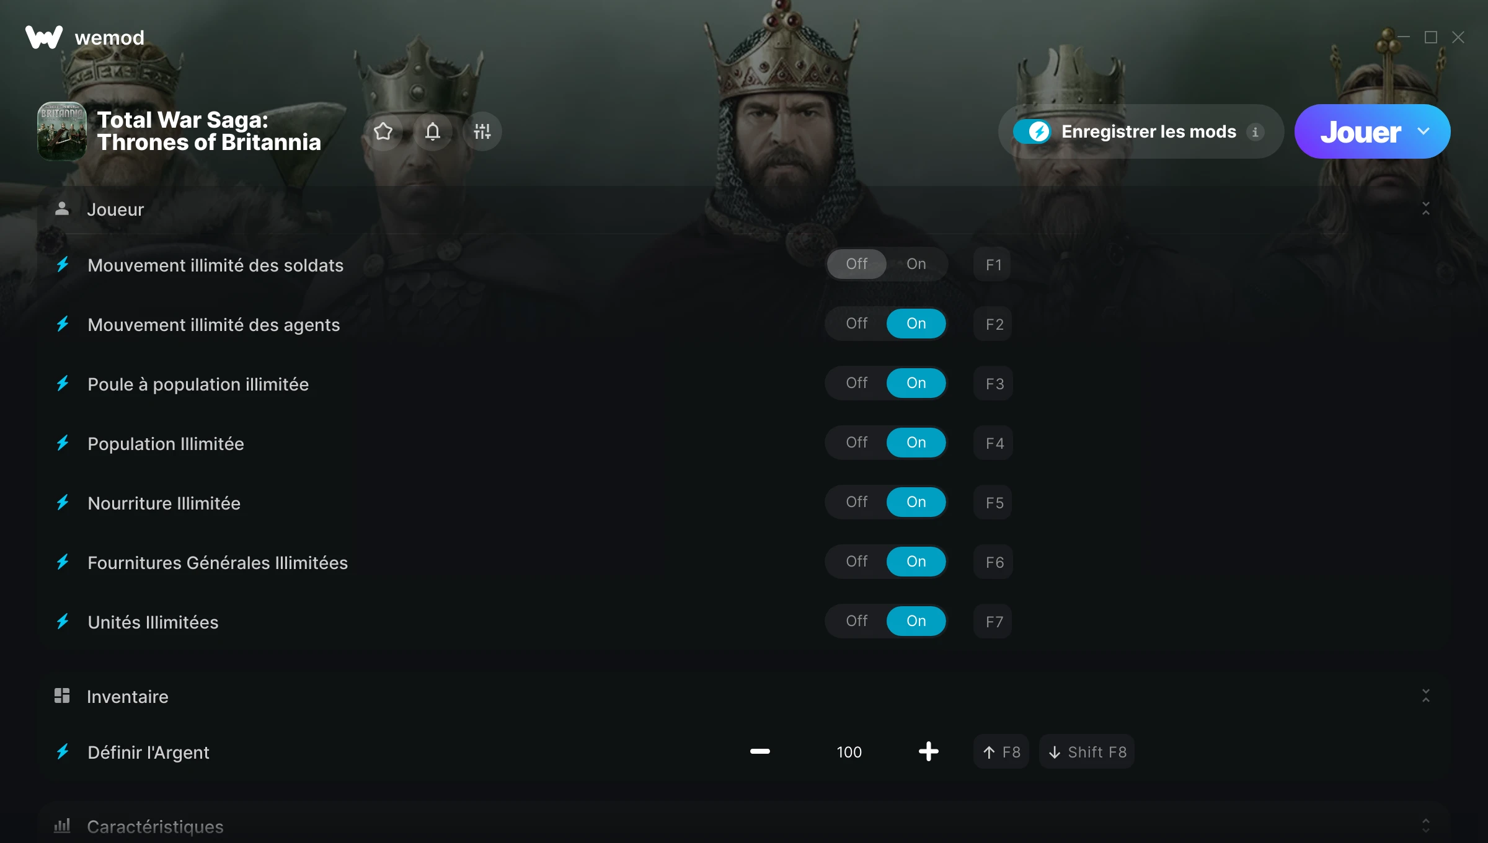This screenshot has height=843, width=1488.
Task: Click the WeMod logo icon
Action: [x=44, y=37]
